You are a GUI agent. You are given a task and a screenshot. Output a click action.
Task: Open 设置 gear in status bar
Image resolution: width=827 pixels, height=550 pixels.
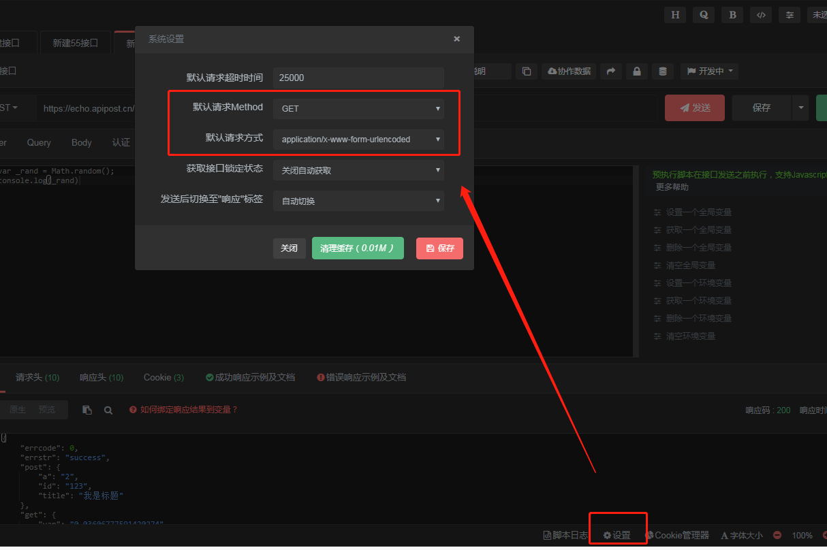(x=617, y=536)
